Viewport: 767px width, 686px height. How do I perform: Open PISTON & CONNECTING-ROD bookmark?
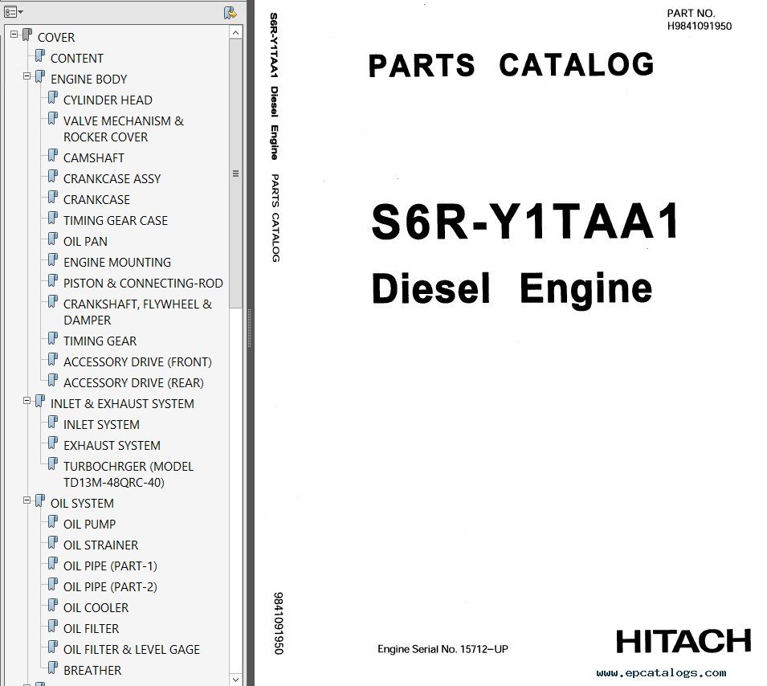pos(143,284)
